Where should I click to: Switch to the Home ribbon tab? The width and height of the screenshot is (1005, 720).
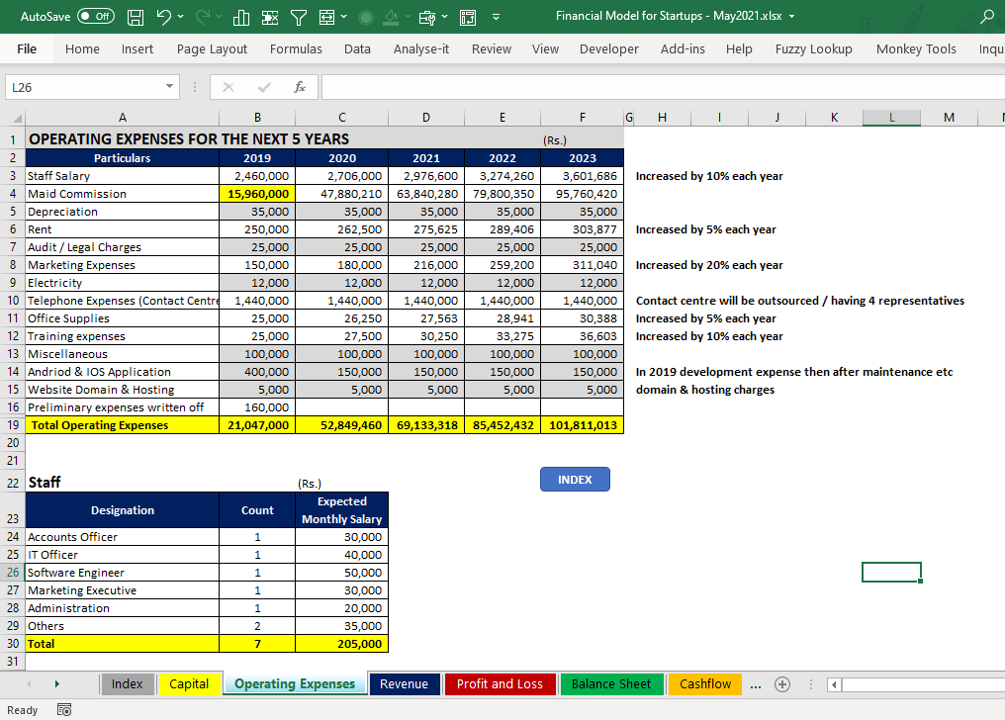[82, 48]
